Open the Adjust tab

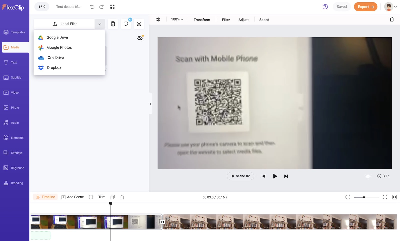click(x=243, y=20)
